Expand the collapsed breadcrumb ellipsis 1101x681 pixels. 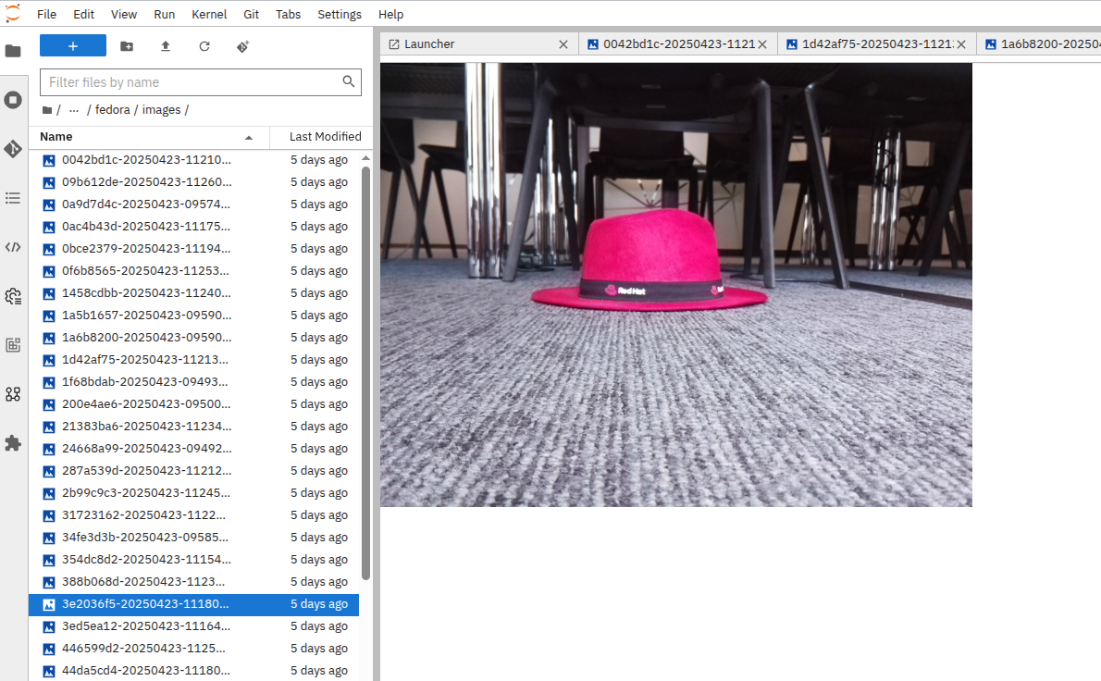click(74, 110)
